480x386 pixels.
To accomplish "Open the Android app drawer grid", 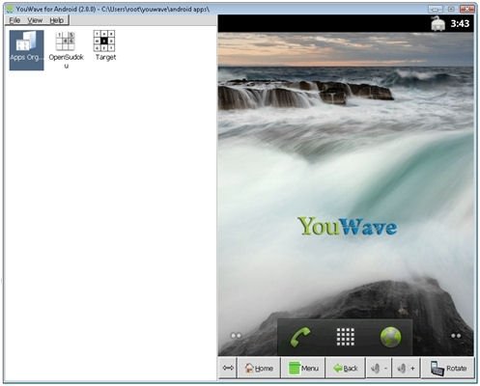I will 346,337.
